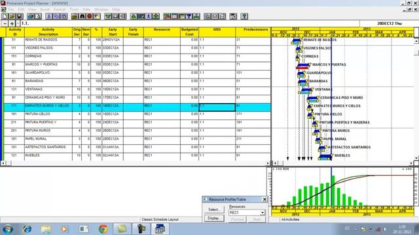Click the MARCOS Y PUERTAS Gantt bar
419x235 pixels.
[x=303, y=65]
